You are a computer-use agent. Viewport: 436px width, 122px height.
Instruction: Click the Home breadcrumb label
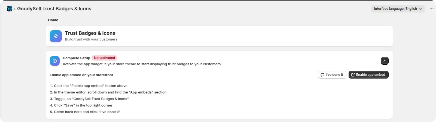click(x=53, y=20)
